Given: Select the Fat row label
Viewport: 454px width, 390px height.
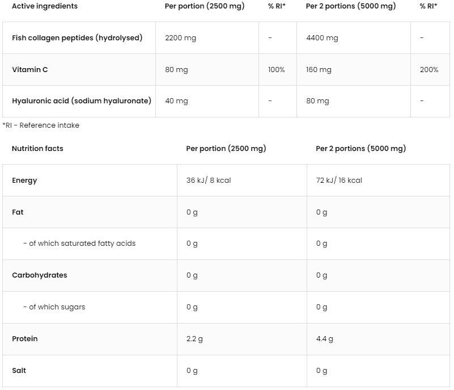Looking at the screenshot, I should pyautogui.click(x=18, y=212).
